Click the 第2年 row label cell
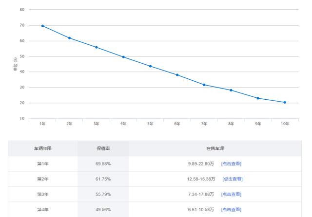 (43, 179)
